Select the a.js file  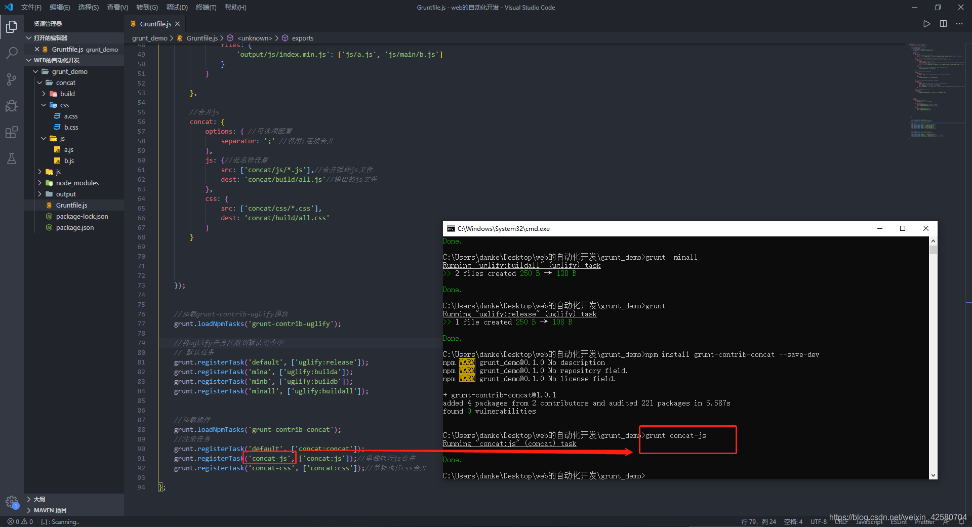69,149
